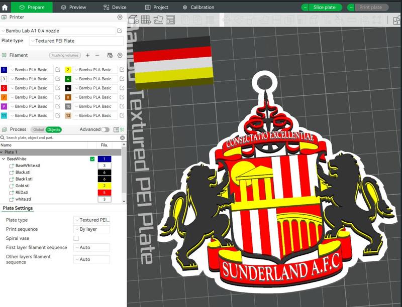Screen dimensions: 402x307
Task: Sync filaments with AMS icon
Action: 110,54
